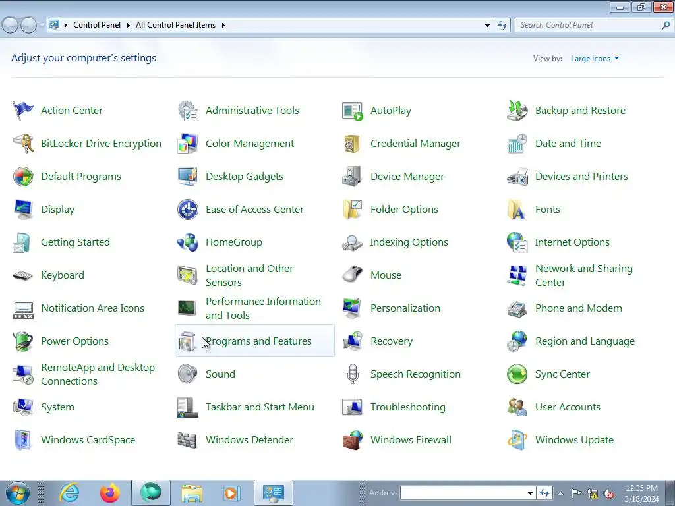675x506 pixels.
Task: Open Performance Information and Tools link
Action: pos(264,308)
